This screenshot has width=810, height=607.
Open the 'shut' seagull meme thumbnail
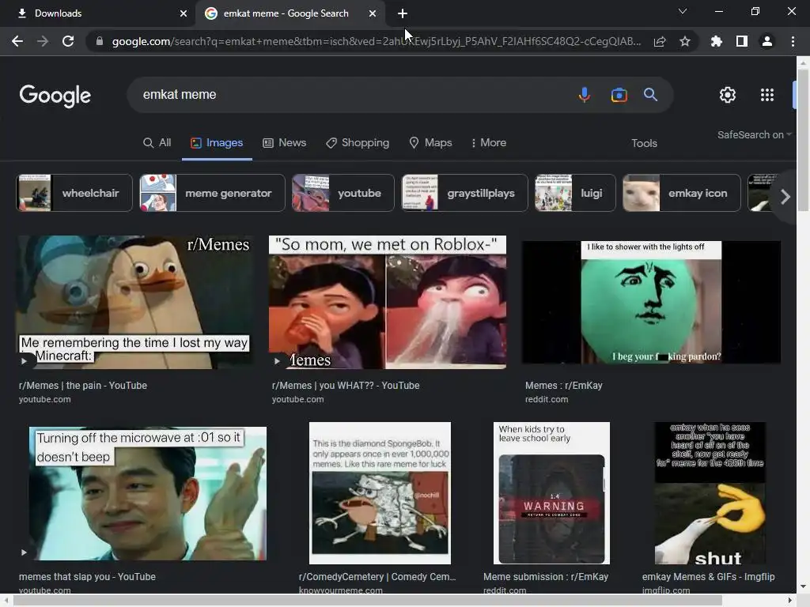tap(710, 493)
